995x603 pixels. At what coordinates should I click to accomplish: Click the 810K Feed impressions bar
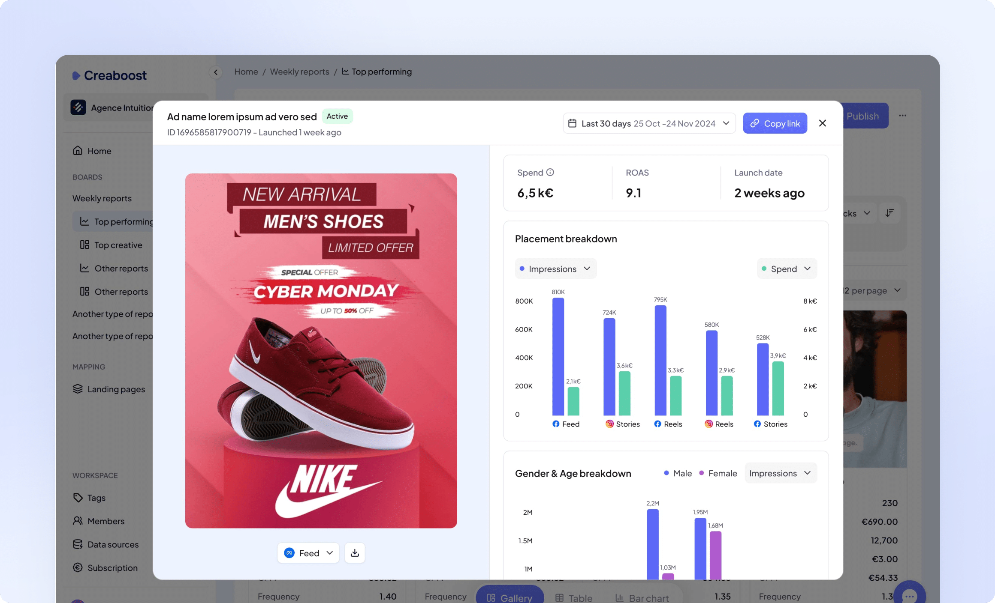click(x=558, y=356)
